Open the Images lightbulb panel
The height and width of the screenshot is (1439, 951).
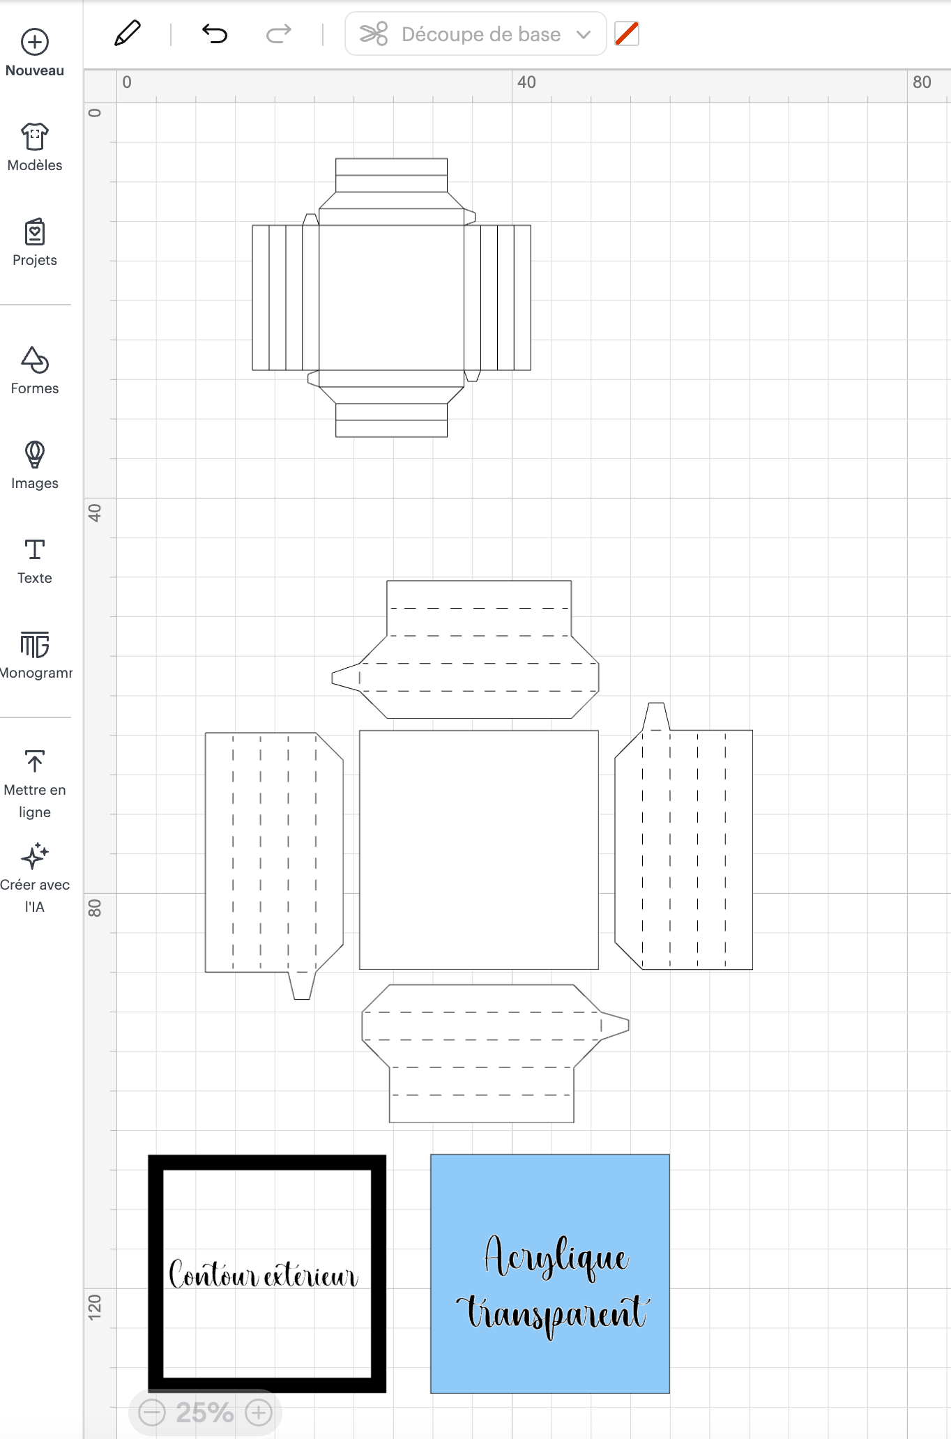click(x=35, y=455)
